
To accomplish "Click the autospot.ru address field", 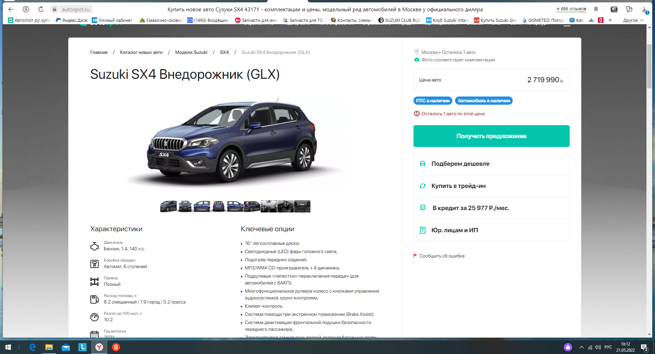I will pyautogui.click(x=76, y=10).
